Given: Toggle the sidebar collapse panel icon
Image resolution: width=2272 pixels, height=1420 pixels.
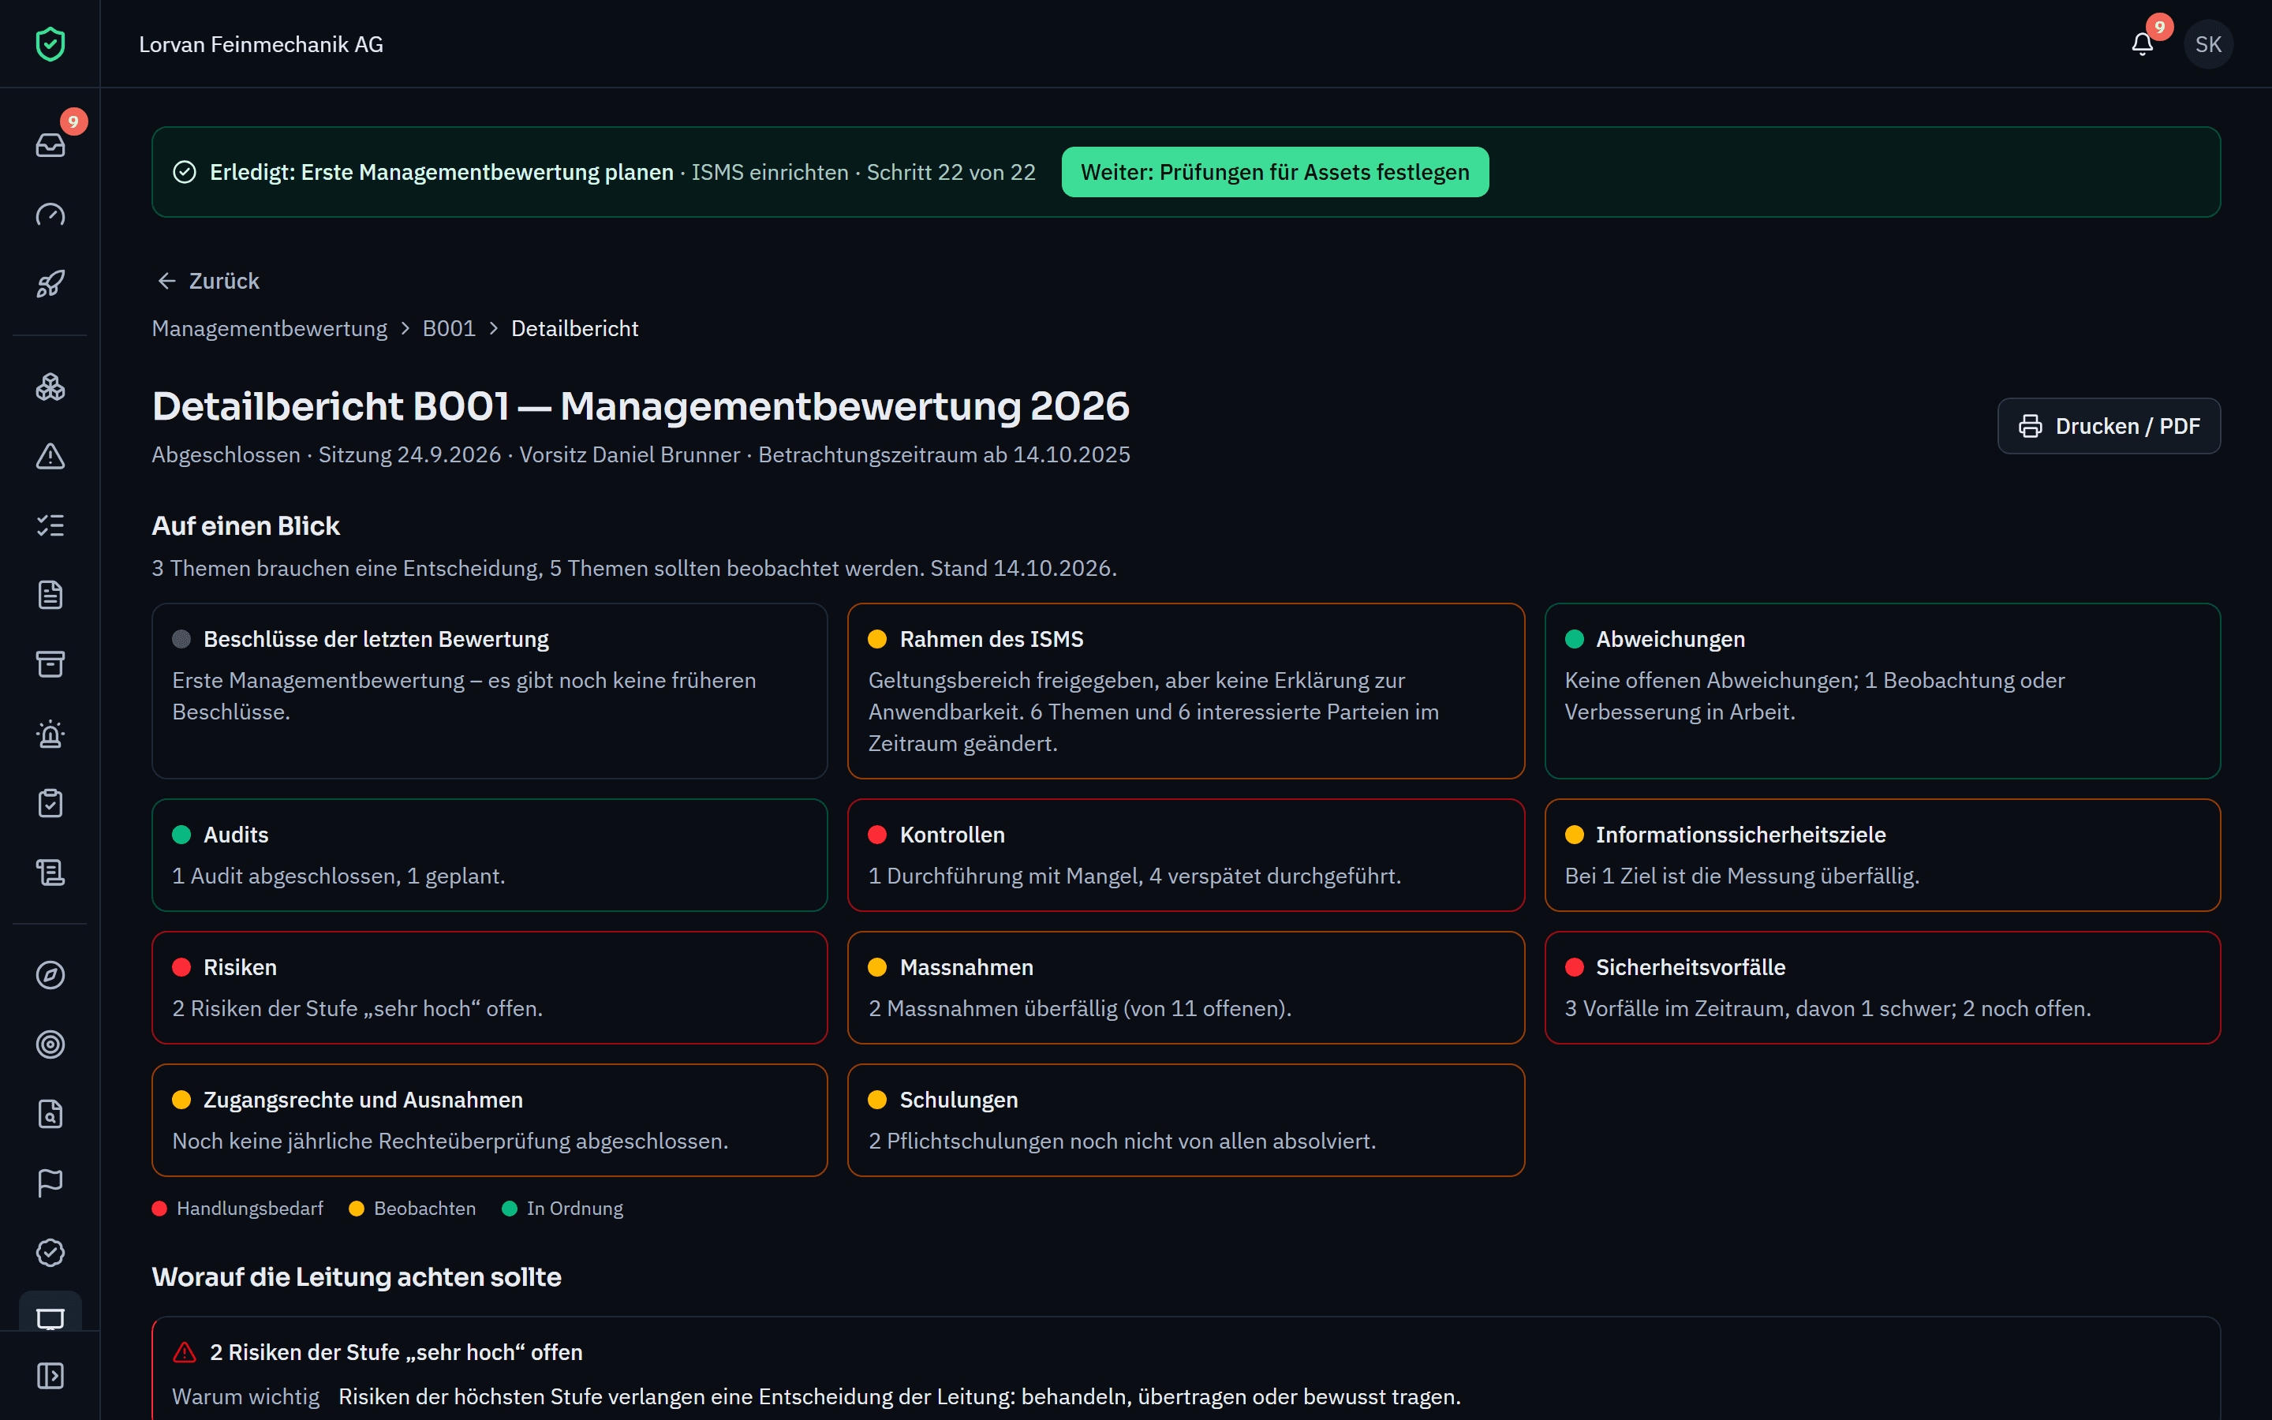Looking at the screenshot, I should pos(50,1376).
